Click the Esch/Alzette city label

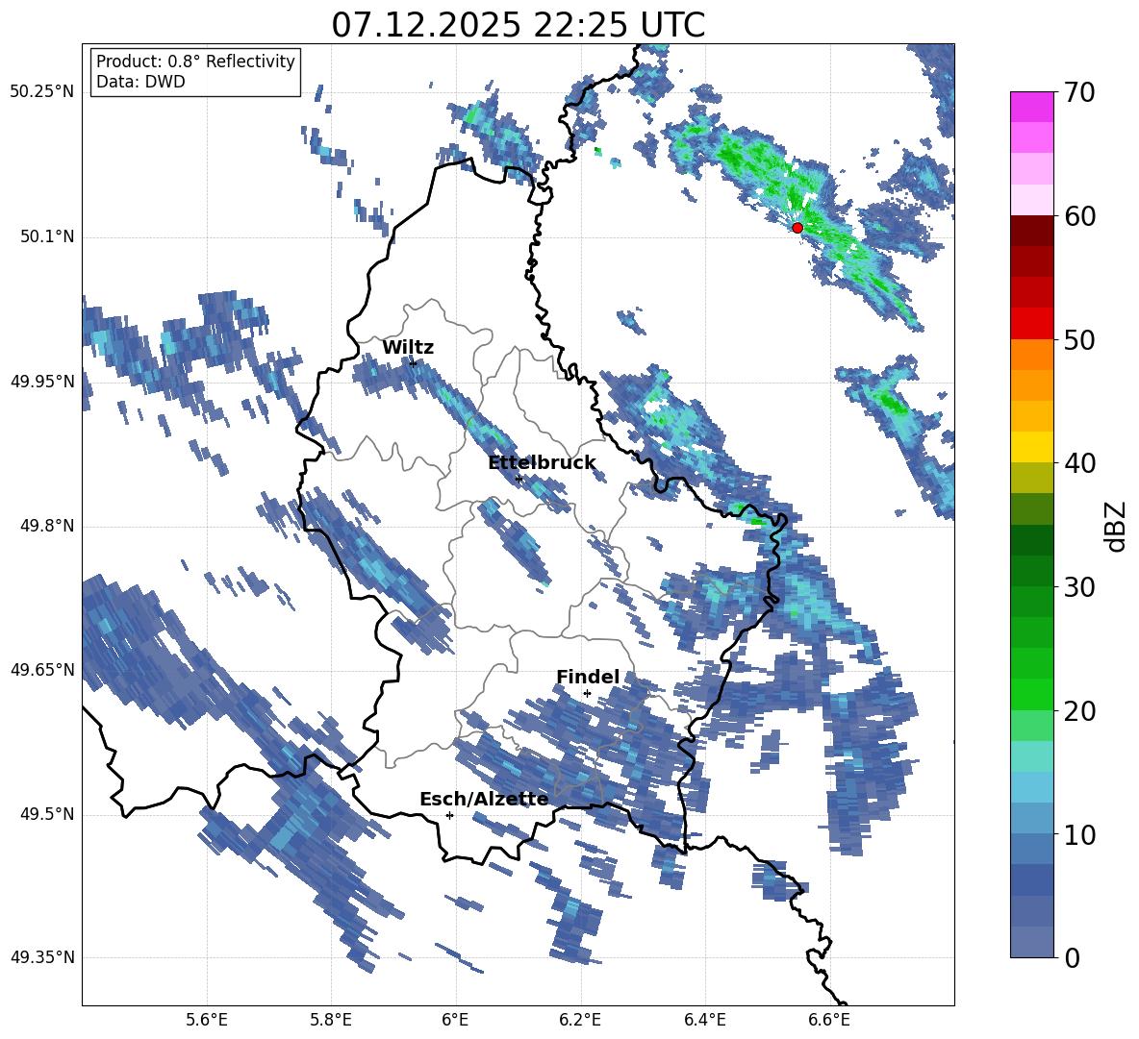[484, 800]
